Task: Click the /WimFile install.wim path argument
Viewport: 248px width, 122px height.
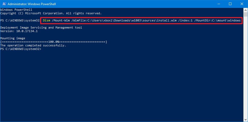Action: pyautogui.click(x=121, y=20)
